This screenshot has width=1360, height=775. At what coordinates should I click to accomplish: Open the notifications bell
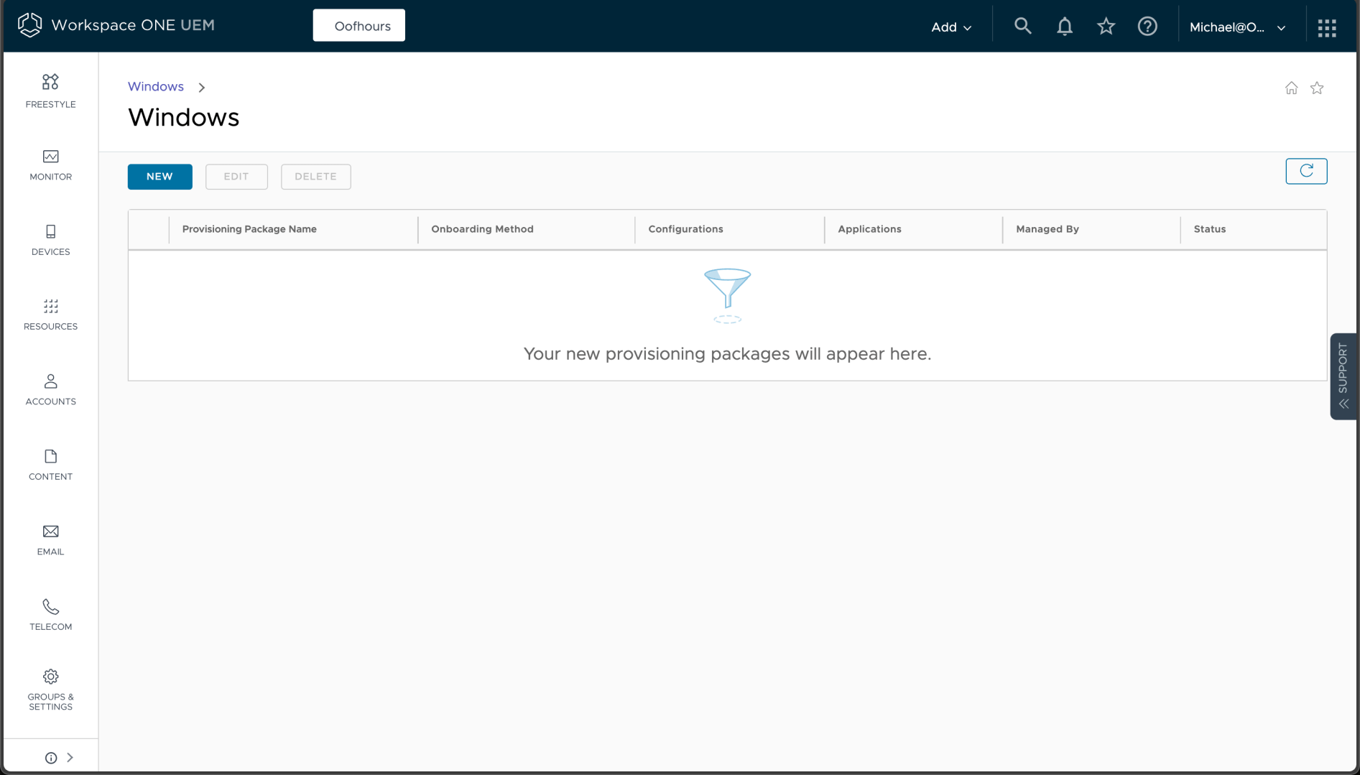click(1064, 27)
